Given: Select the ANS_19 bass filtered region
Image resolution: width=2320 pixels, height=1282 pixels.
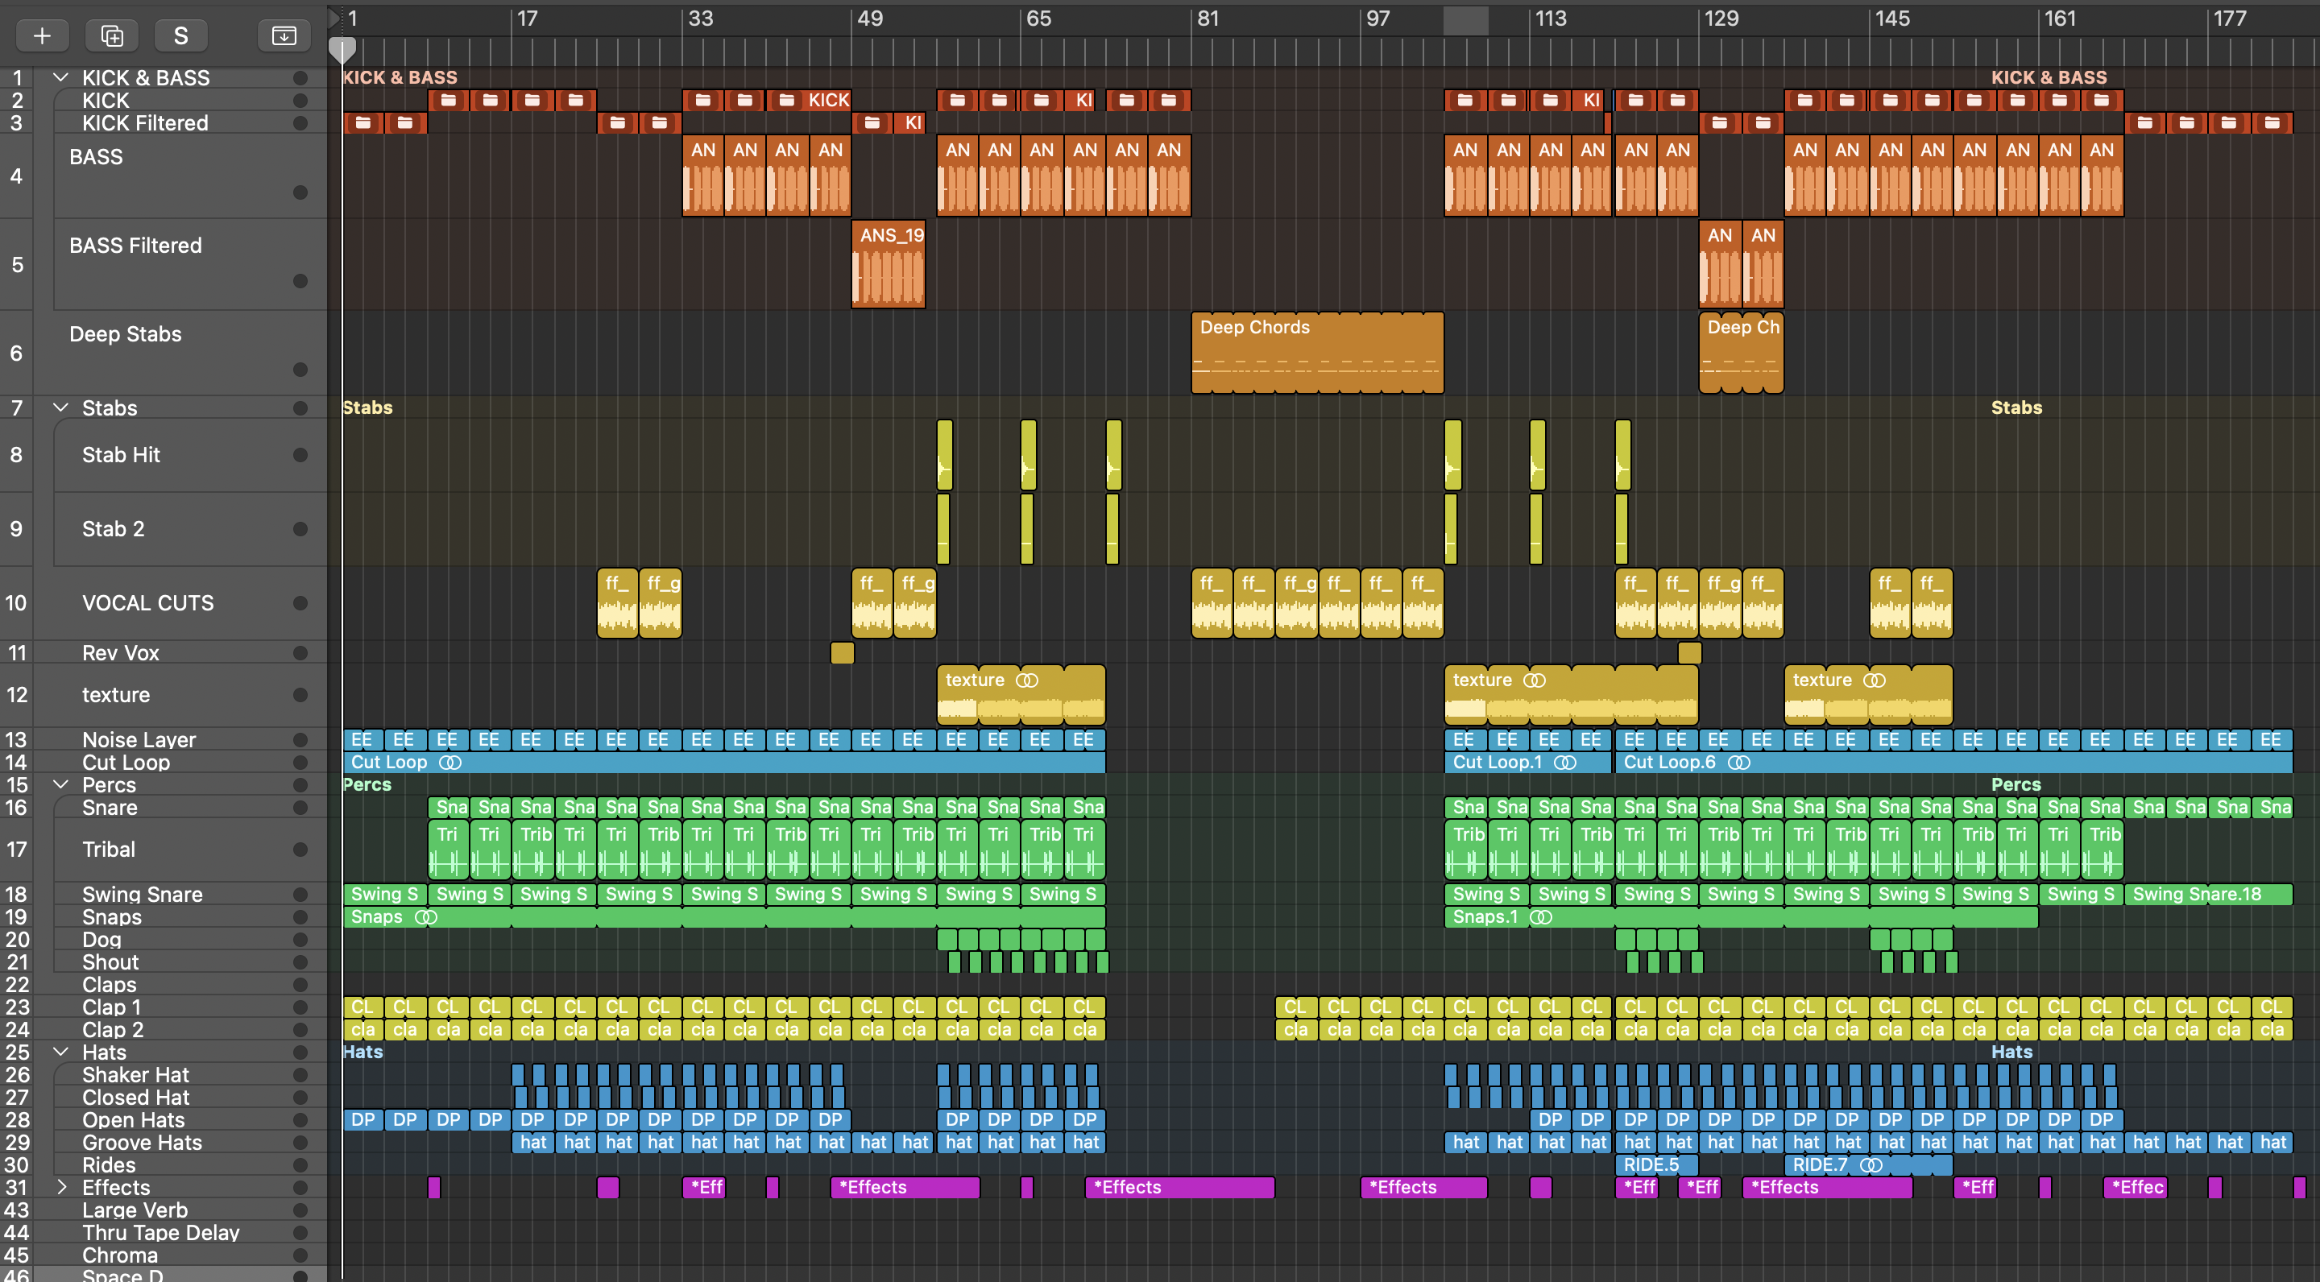Looking at the screenshot, I should pyautogui.click(x=888, y=265).
